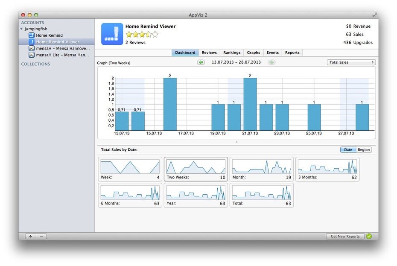The image size is (397, 266).
Task: Go to next date range with right arrow
Action: (271, 62)
